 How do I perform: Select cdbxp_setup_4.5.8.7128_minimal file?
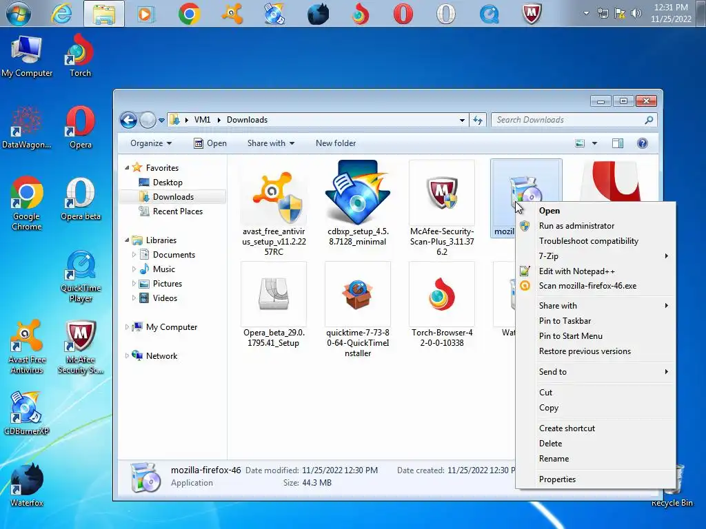coord(358,203)
